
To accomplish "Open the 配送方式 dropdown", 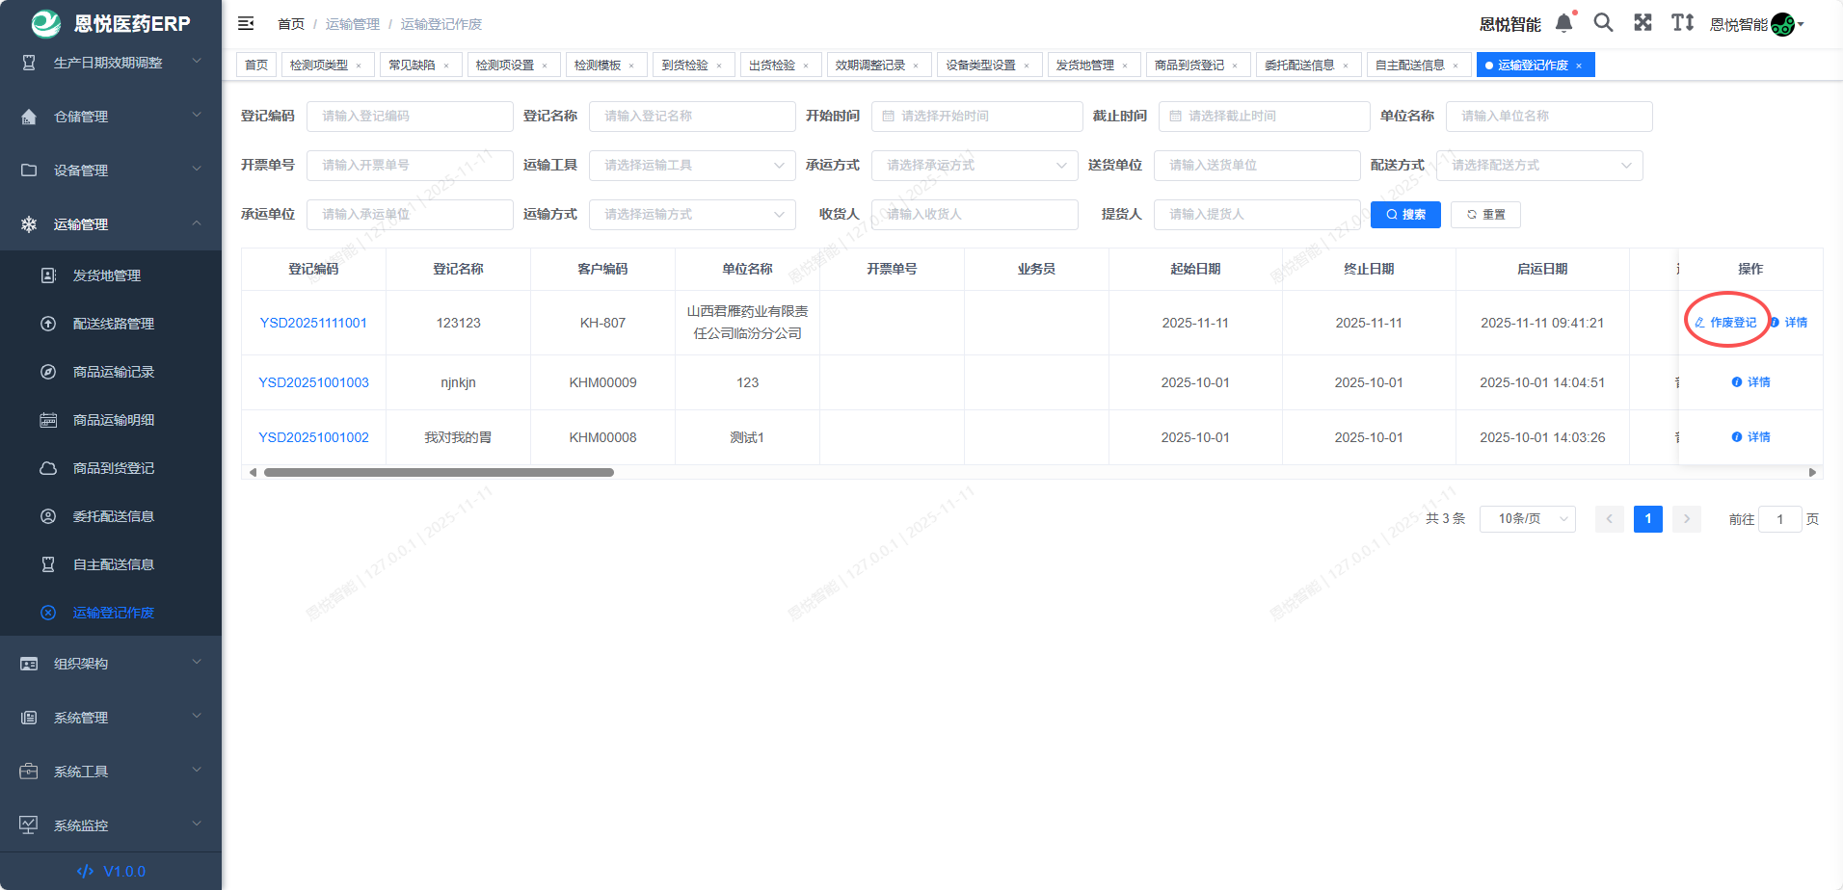I will pos(1538,166).
